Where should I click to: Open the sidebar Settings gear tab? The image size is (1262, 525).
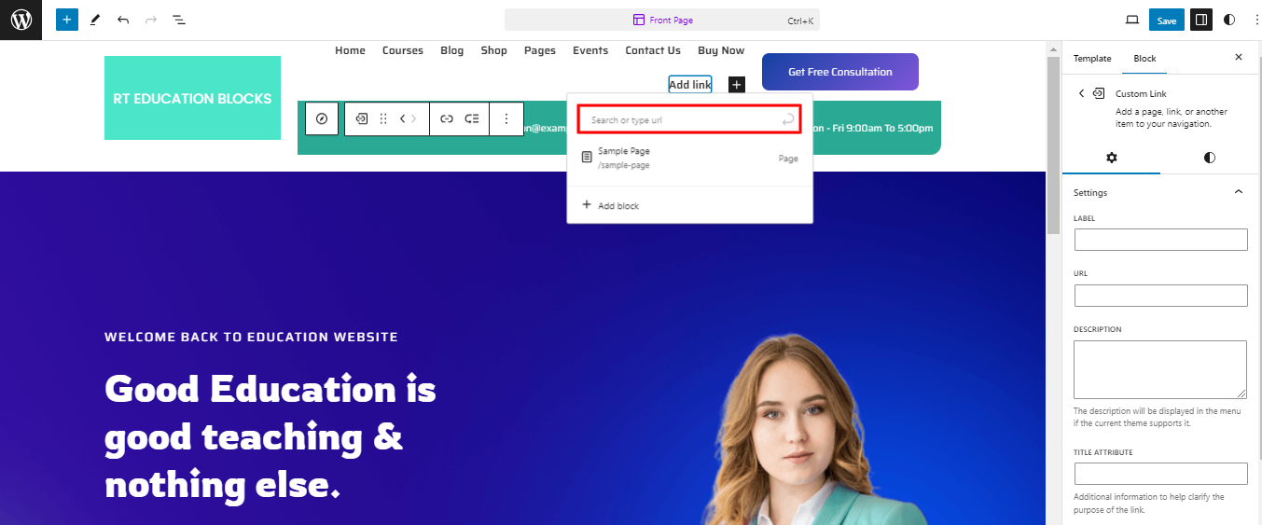[x=1111, y=158]
